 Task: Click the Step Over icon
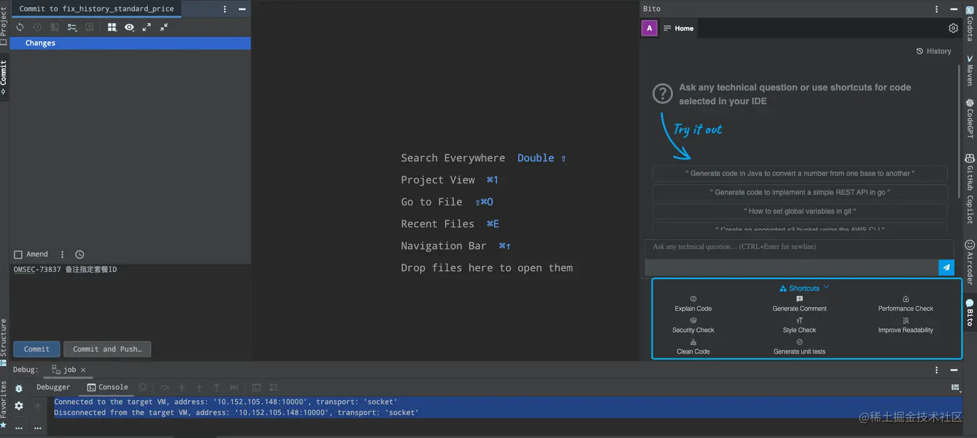point(165,388)
